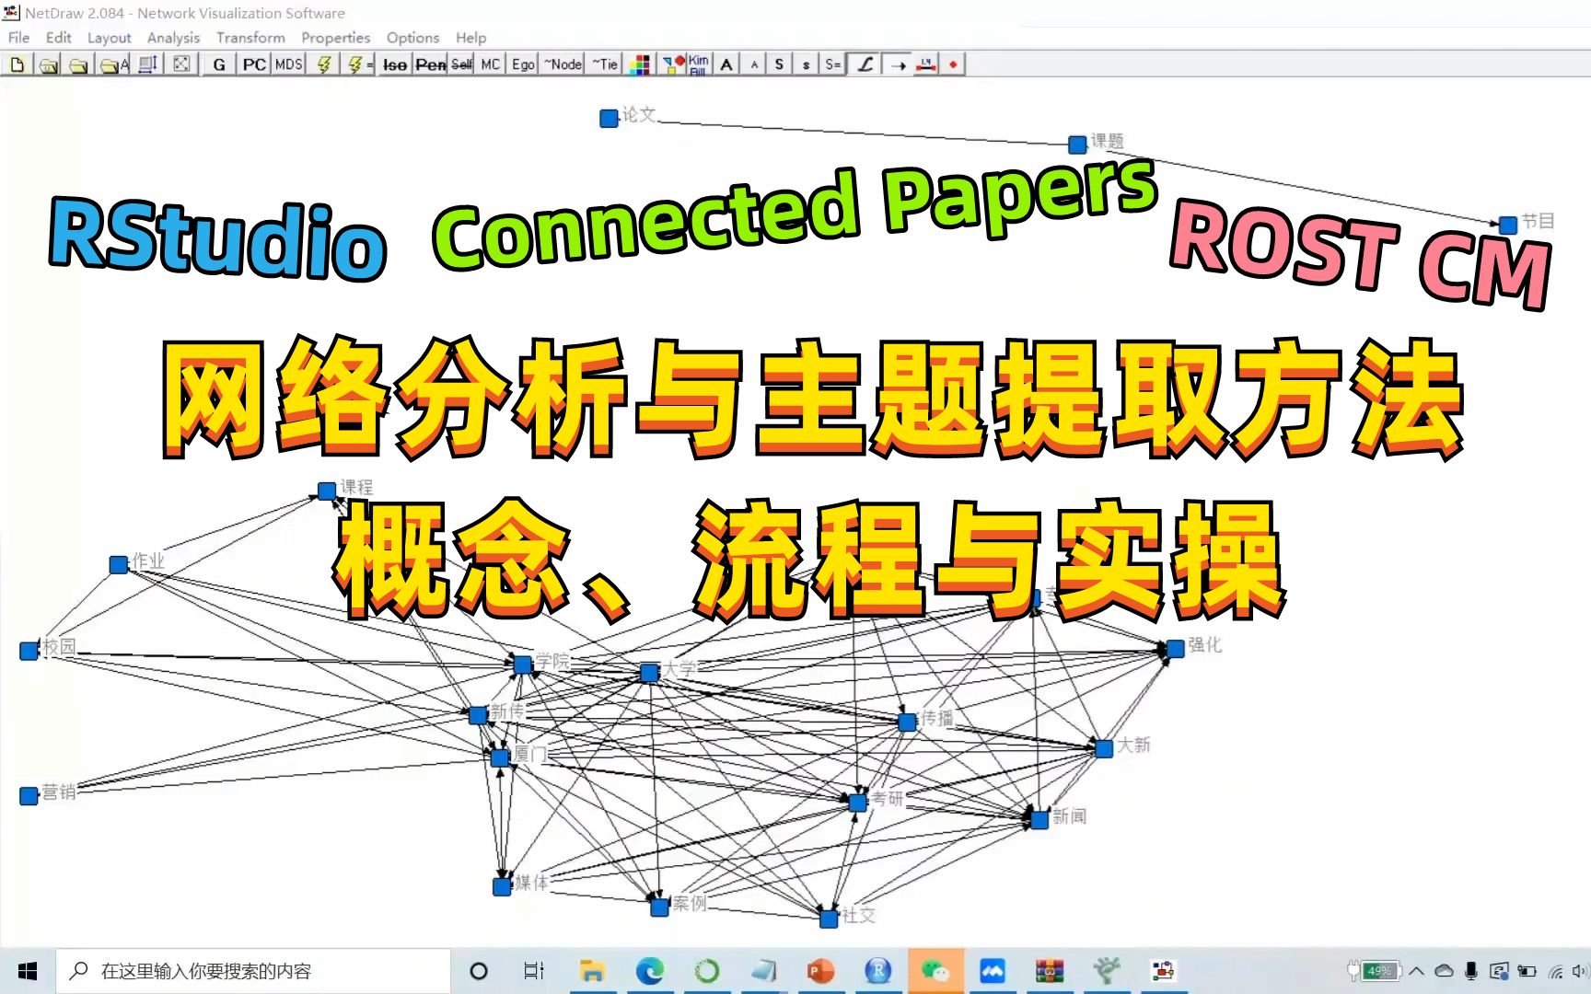Open File Explorer from the taskbar
Viewport: 1591px width, 994px height.
tap(592, 971)
